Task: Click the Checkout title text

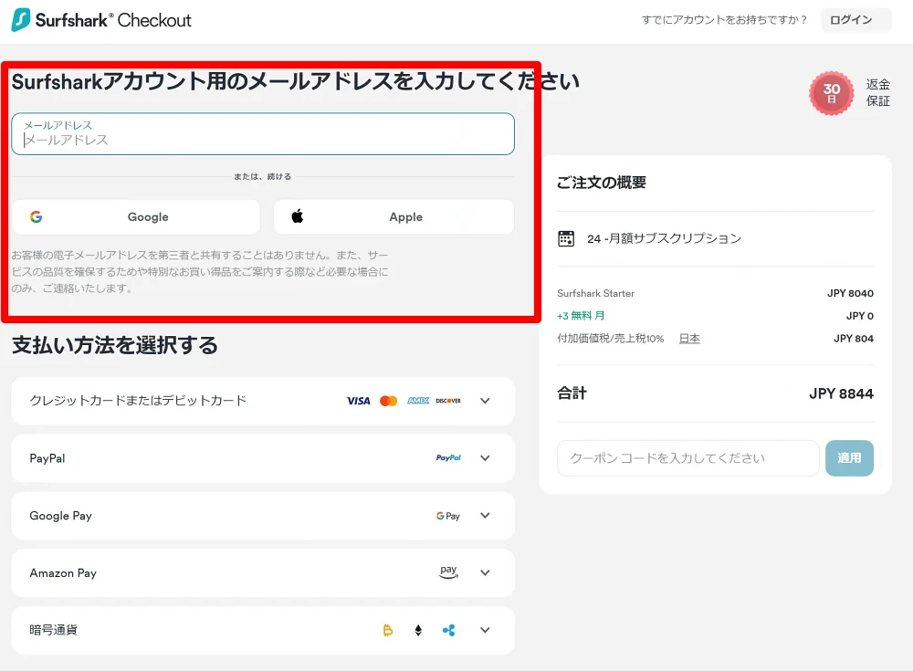Action: coord(154,20)
